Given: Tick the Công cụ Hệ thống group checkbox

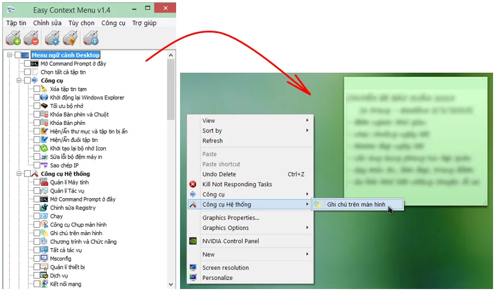Looking at the screenshot, I should click(28, 174).
